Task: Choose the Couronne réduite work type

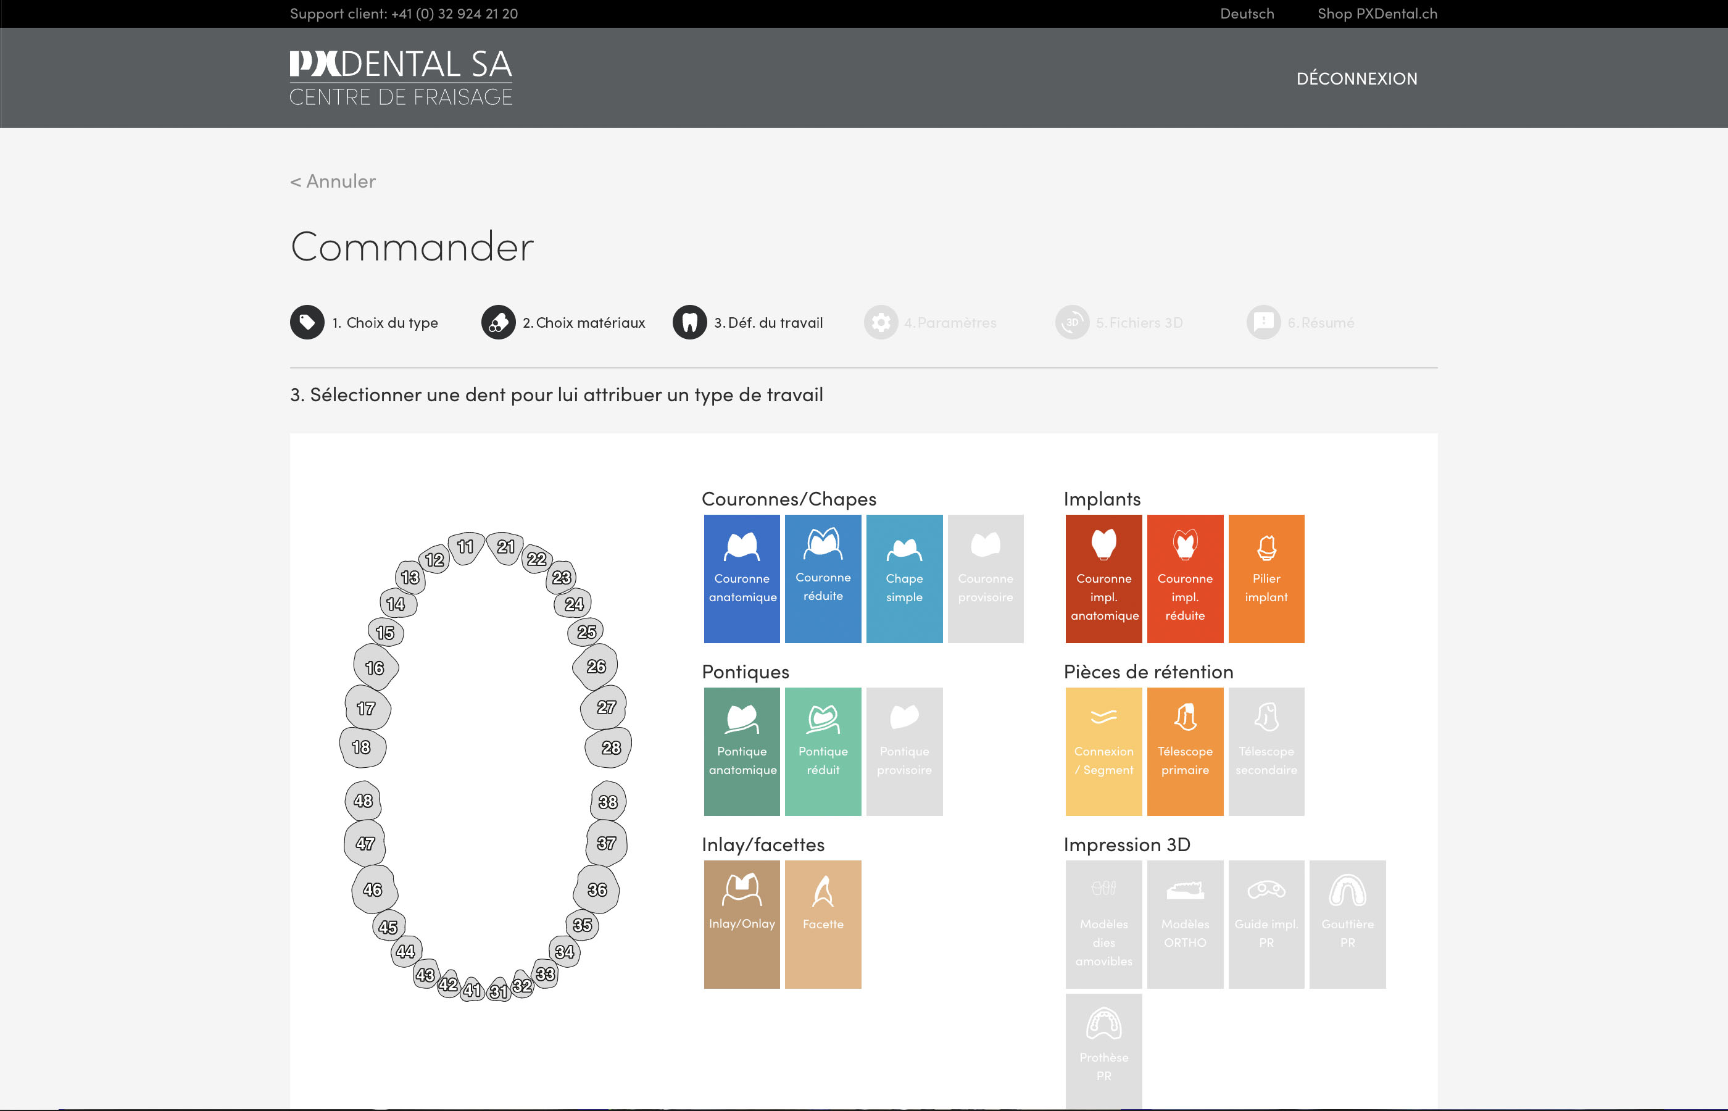Action: click(822, 578)
